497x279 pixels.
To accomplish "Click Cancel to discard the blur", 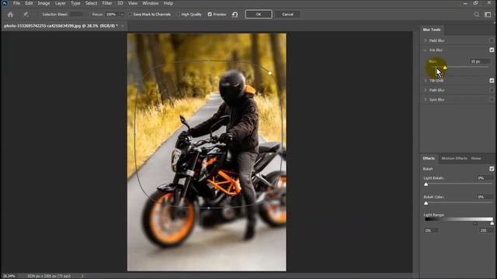I will pos(287,14).
